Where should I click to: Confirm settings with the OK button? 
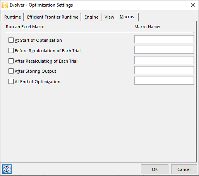coord(154,169)
